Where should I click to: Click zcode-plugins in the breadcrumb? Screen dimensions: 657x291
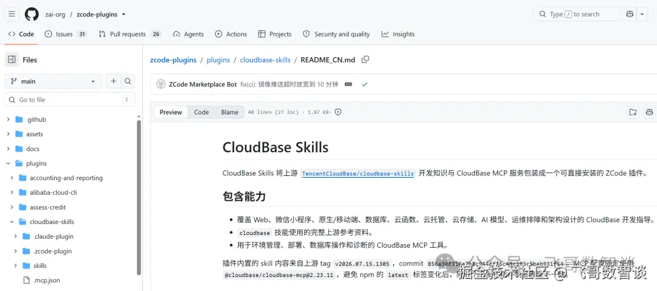173,60
